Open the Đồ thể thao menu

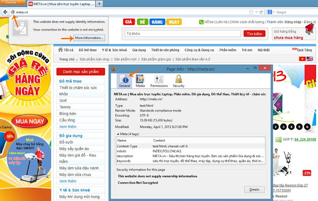click(87, 50)
